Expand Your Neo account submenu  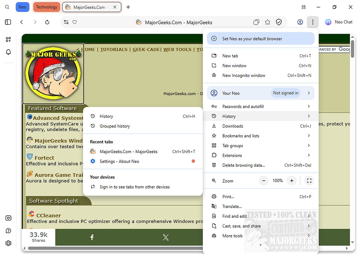click(x=261, y=93)
